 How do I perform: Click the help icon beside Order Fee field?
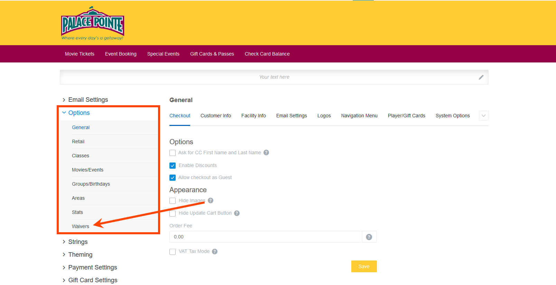[x=369, y=237]
